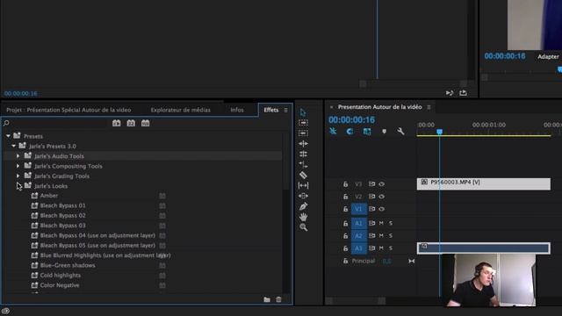Open the Adapter zoom dropdown
Viewport: 562px width, 316px height.
[x=548, y=56]
